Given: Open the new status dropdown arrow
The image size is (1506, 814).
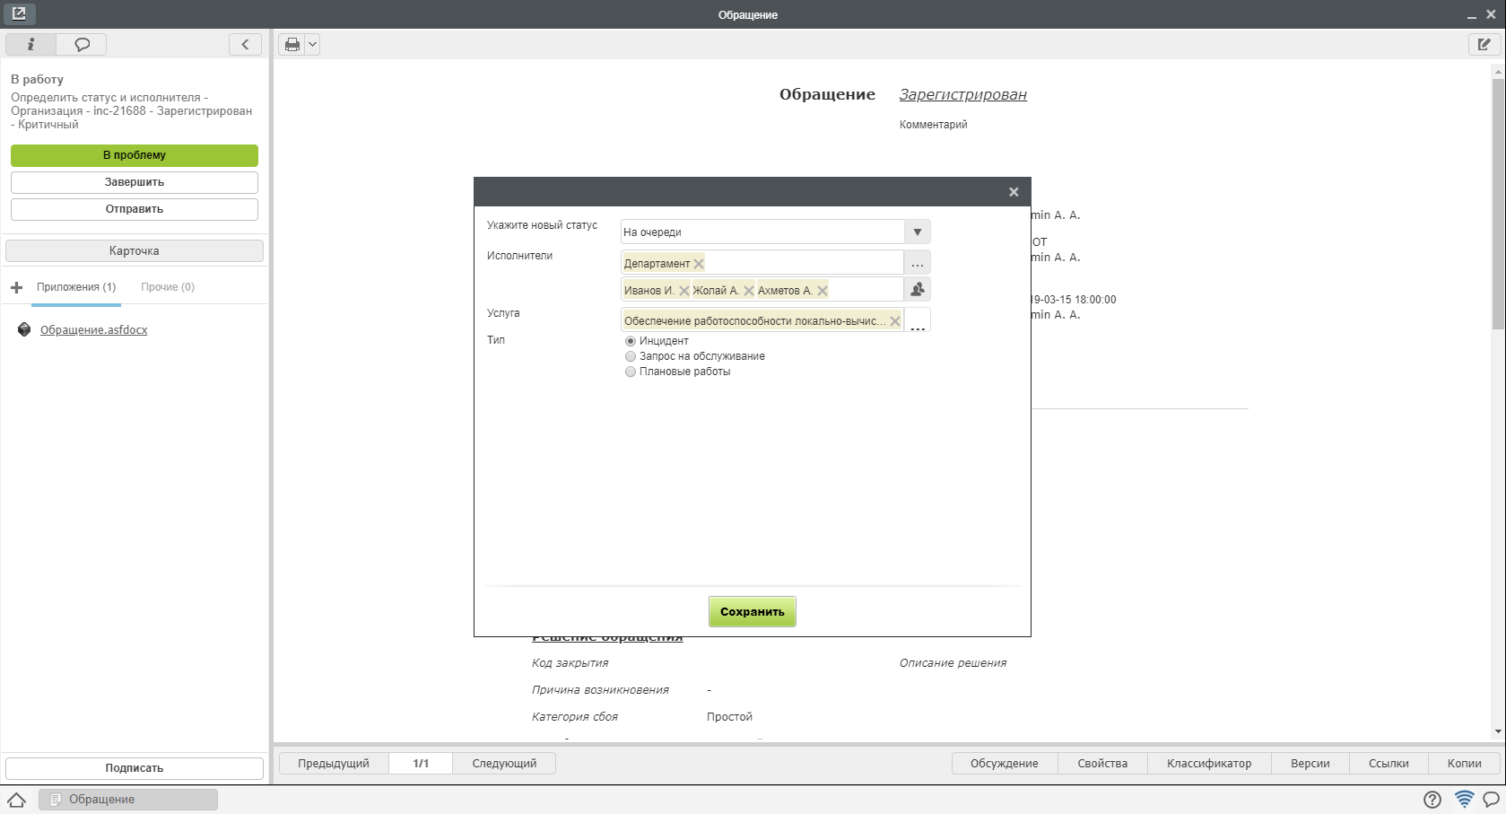Looking at the screenshot, I should [x=917, y=232].
